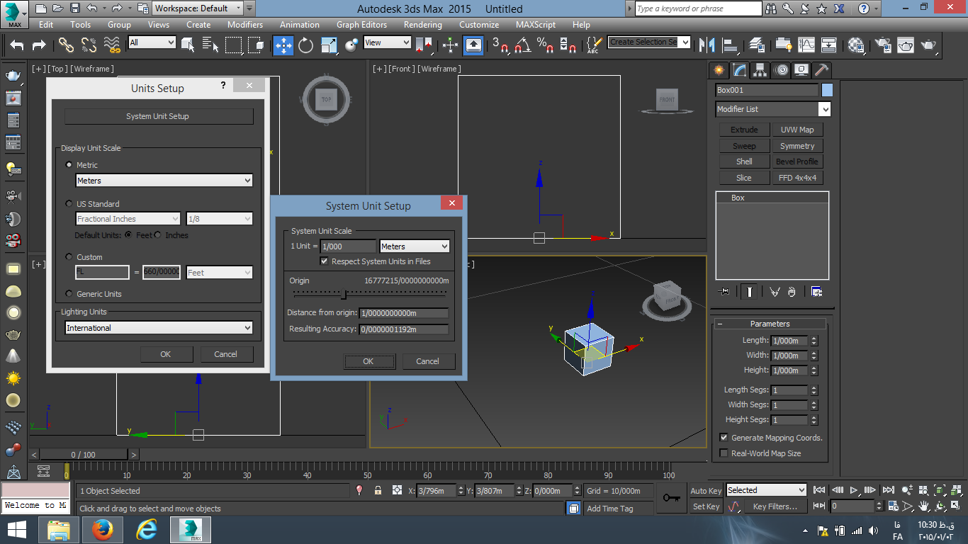Select the Undo arrow in main toolbar
This screenshot has height=544, width=968.
tap(17, 45)
